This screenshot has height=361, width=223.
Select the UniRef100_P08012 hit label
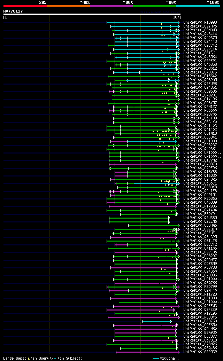(x=200, y=68)
